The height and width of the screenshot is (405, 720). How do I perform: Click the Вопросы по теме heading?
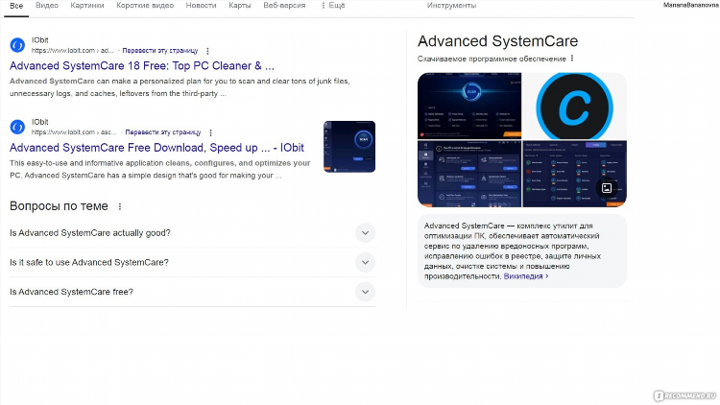(59, 206)
